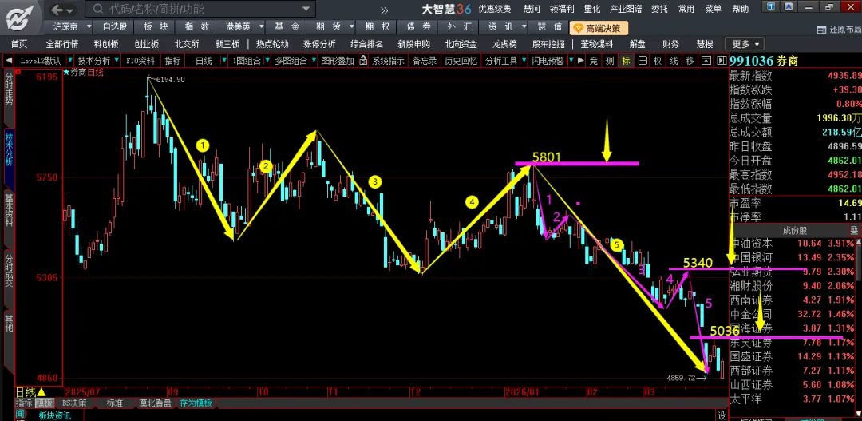Click the play triangle icon in chart toolbar

pos(580,61)
